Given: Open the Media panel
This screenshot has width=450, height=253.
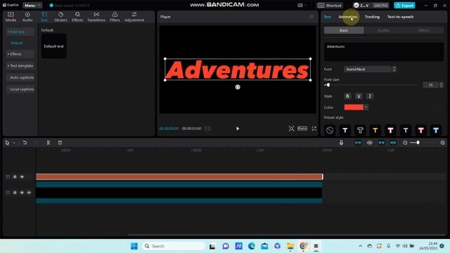Looking at the screenshot, I should pyautogui.click(x=11, y=17).
